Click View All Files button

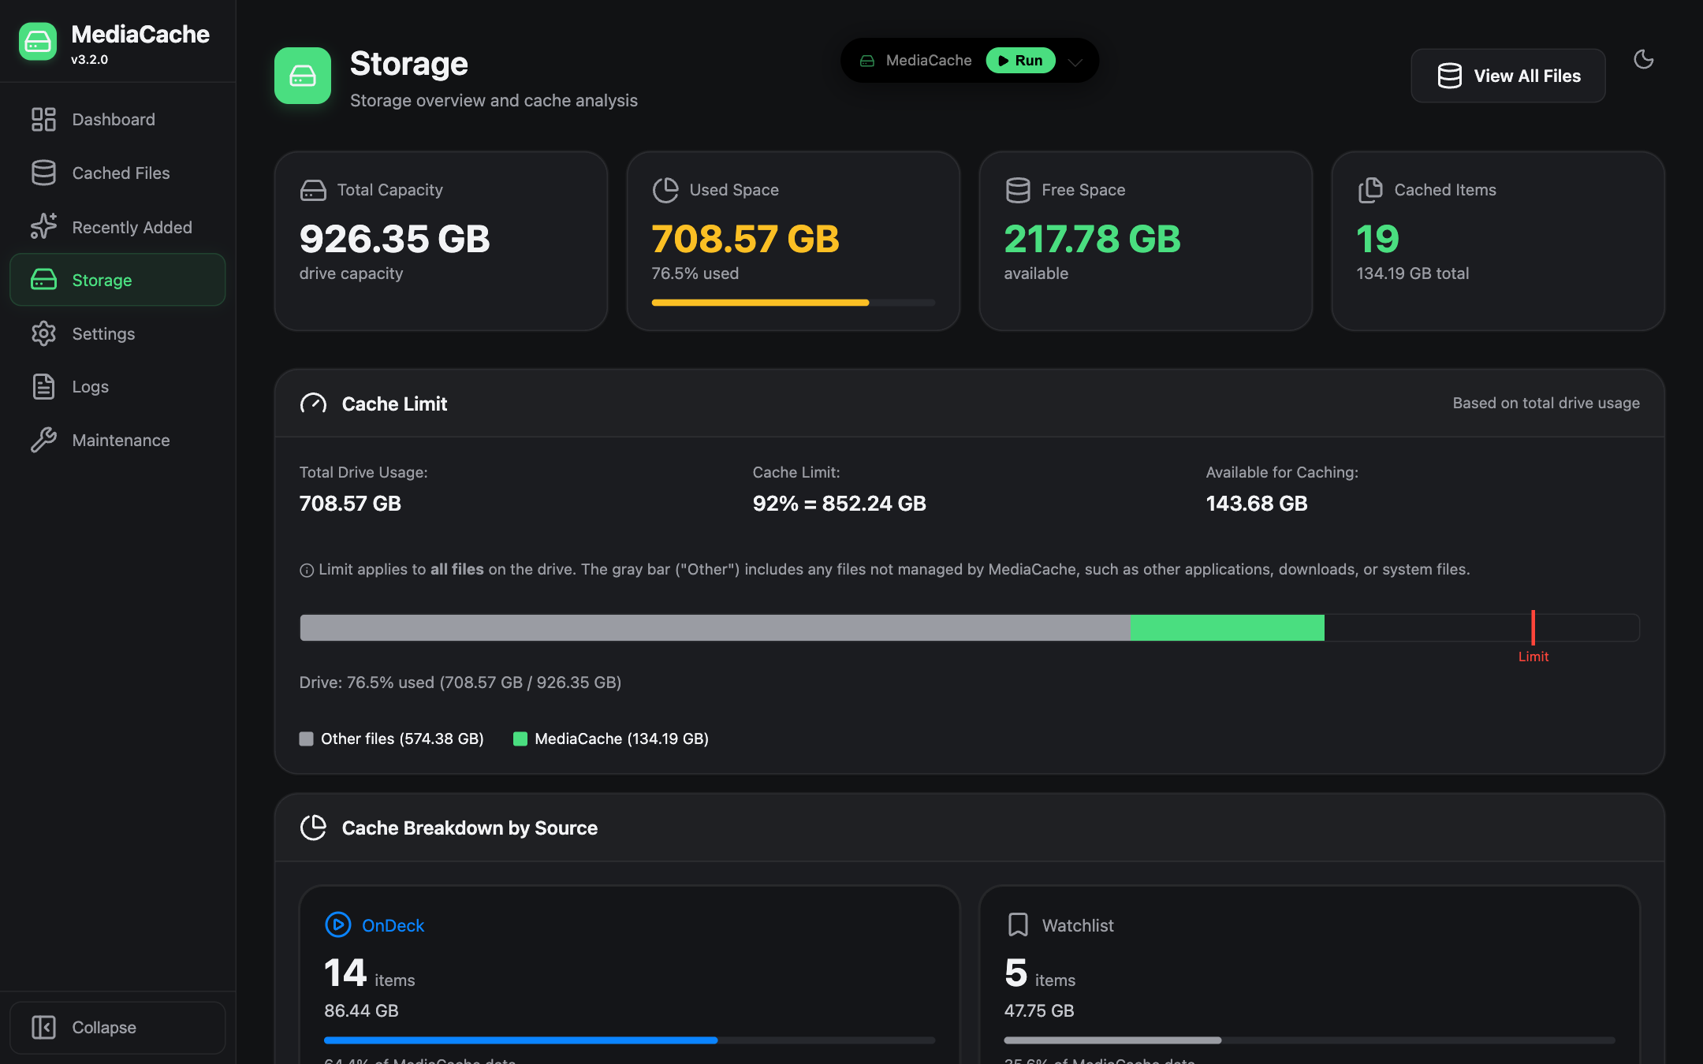point(1507,76)
